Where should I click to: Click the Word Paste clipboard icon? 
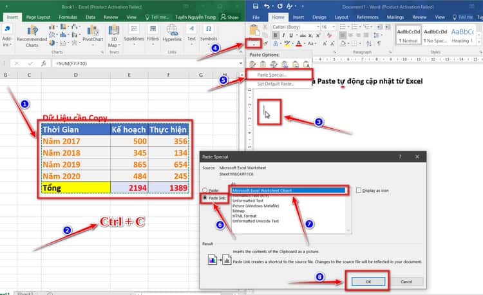254,30
